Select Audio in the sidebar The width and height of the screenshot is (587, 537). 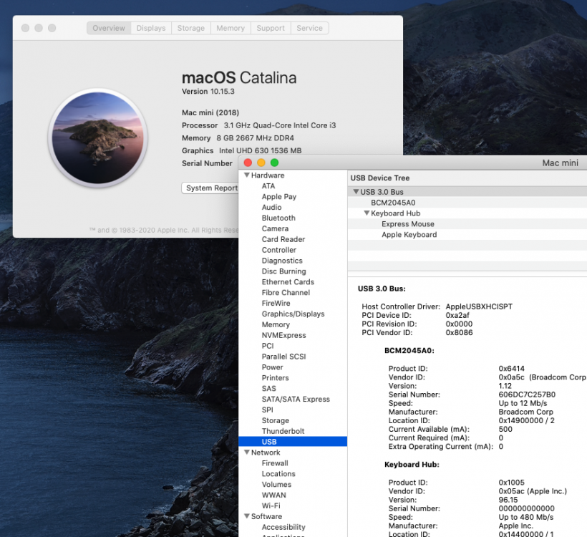(271, 208)
